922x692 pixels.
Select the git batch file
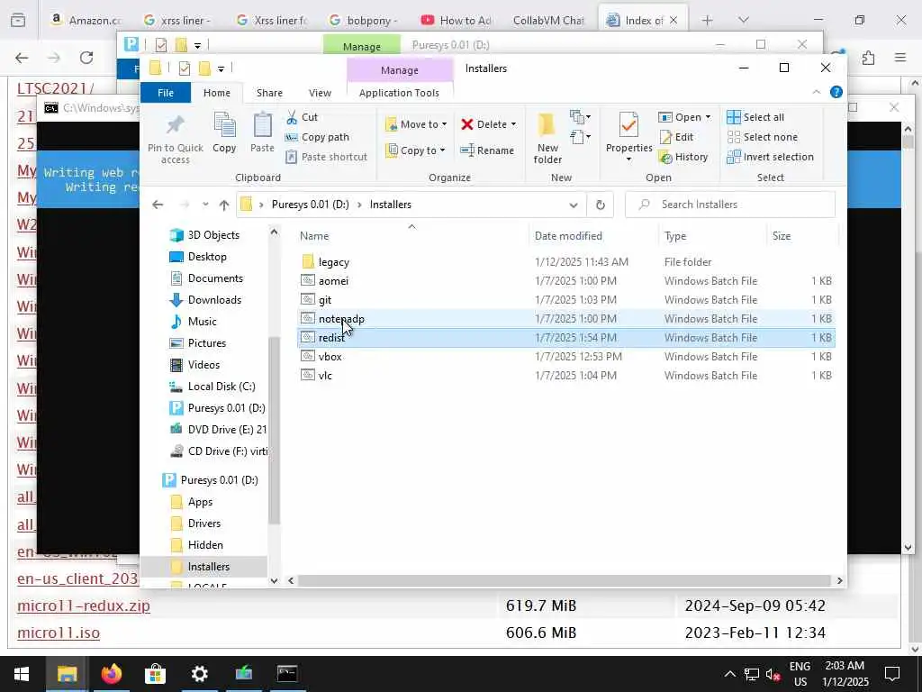coord(325,300)
